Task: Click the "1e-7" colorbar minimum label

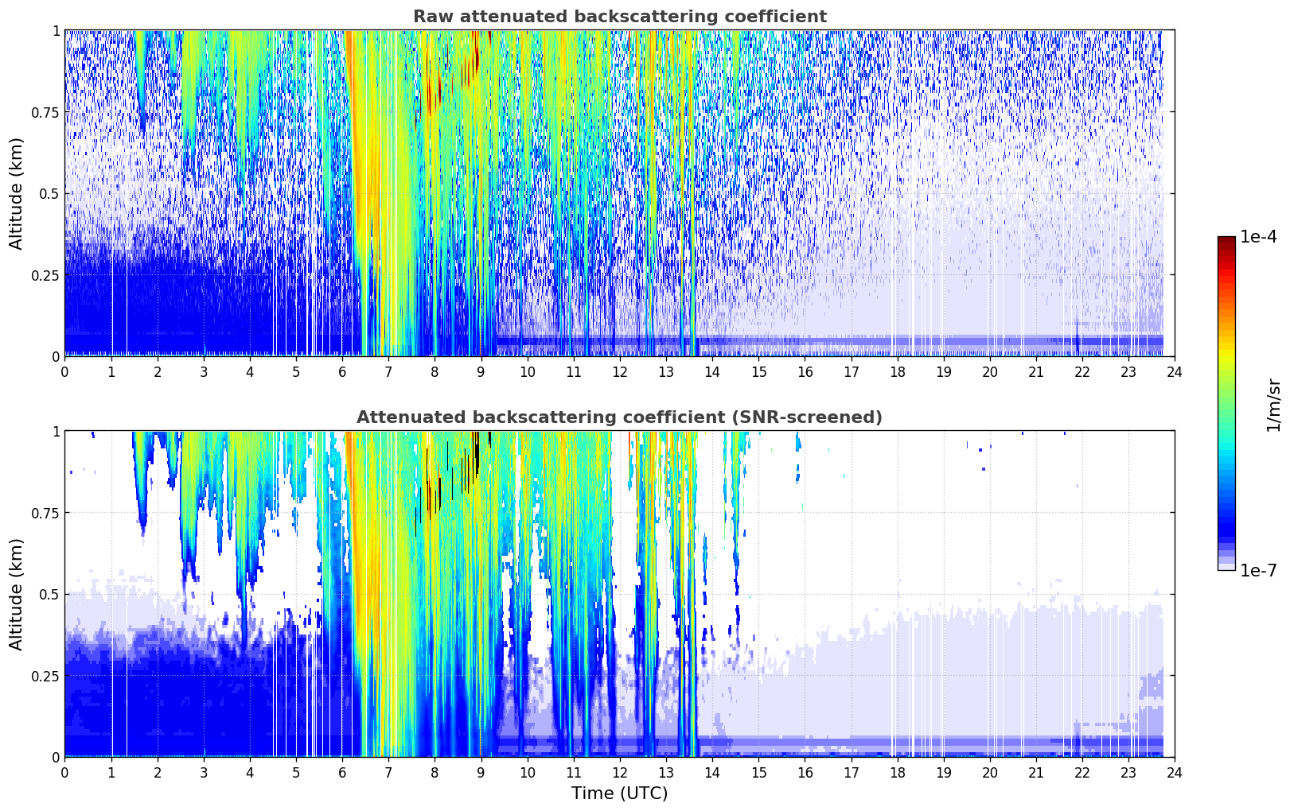Action: click(1258, 571)
